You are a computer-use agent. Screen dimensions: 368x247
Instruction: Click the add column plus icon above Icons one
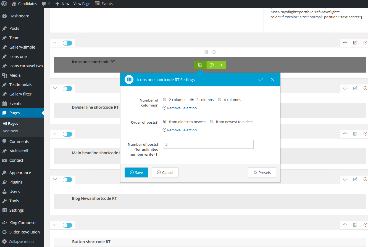click(214, 52)
